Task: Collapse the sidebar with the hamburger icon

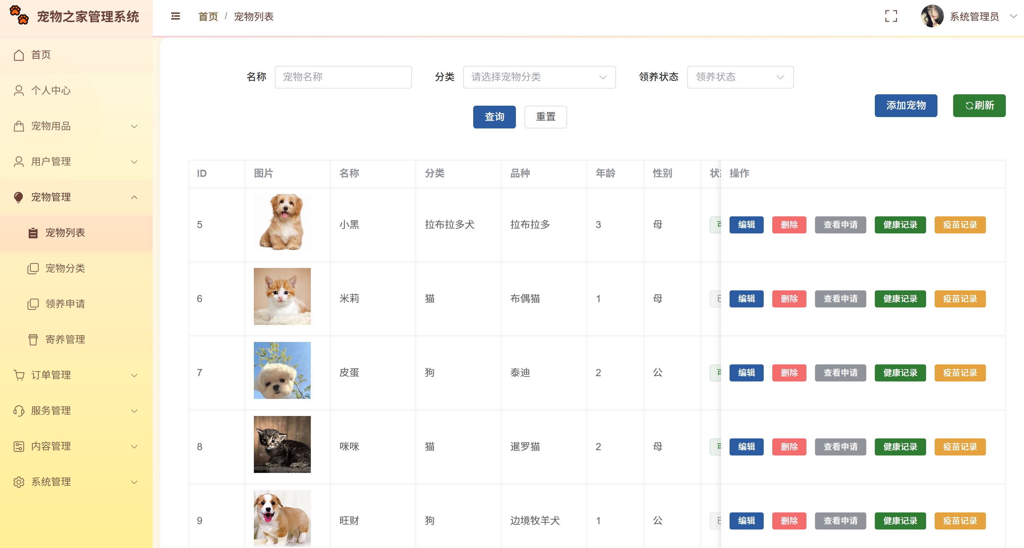Action: click(175, 16)
